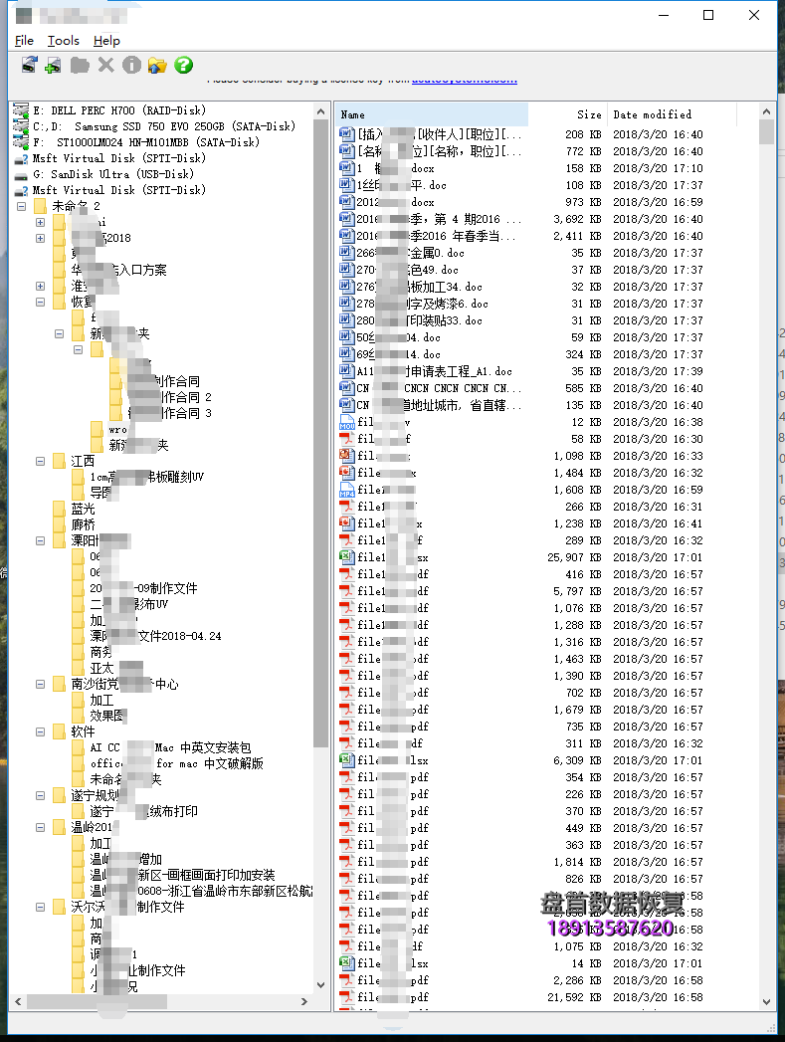
Task: Click the PowerPoint icon of the 1,098 KB file
Action: pos(346,456)
